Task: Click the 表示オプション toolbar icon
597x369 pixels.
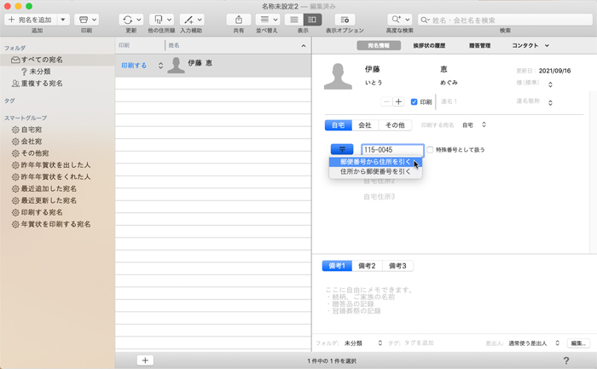Action: [345, 19]
